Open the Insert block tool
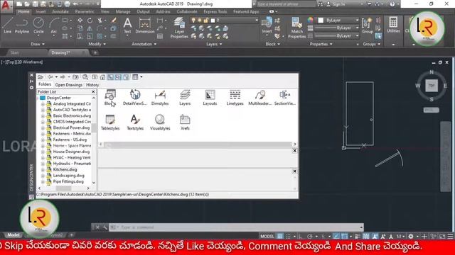 [267, 25]
